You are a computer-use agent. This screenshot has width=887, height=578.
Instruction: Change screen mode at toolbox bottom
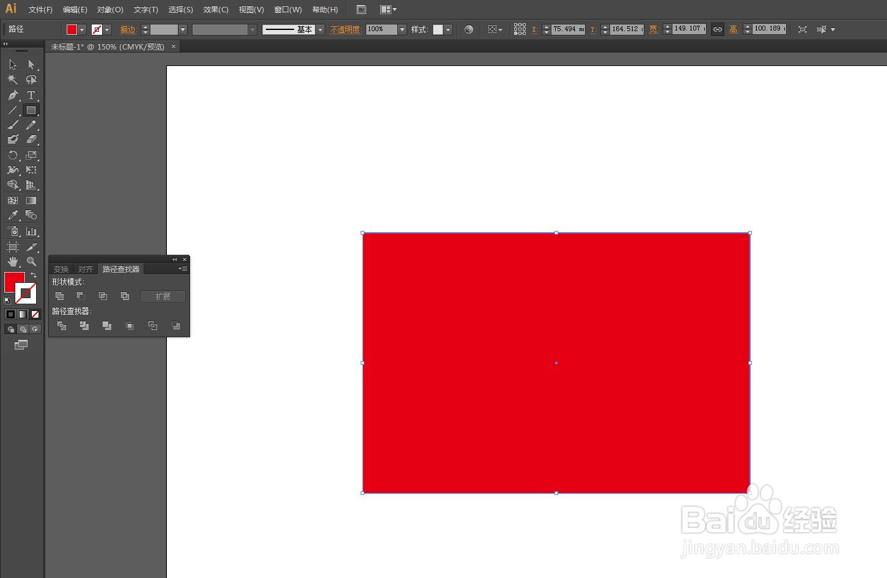click(x=21, y=345)
